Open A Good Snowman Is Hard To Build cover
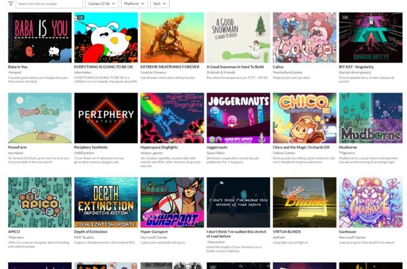This screenshot has width=407, height=269. [239, 38]
